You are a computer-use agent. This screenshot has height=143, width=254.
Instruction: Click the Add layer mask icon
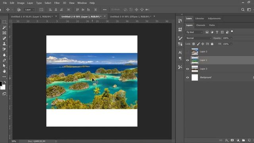232,140
